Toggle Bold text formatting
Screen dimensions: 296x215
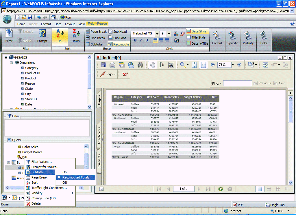click(x=135, y=40)
